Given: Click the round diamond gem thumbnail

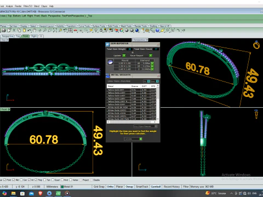Looking at the screenshot, I should tap(110, 62).
